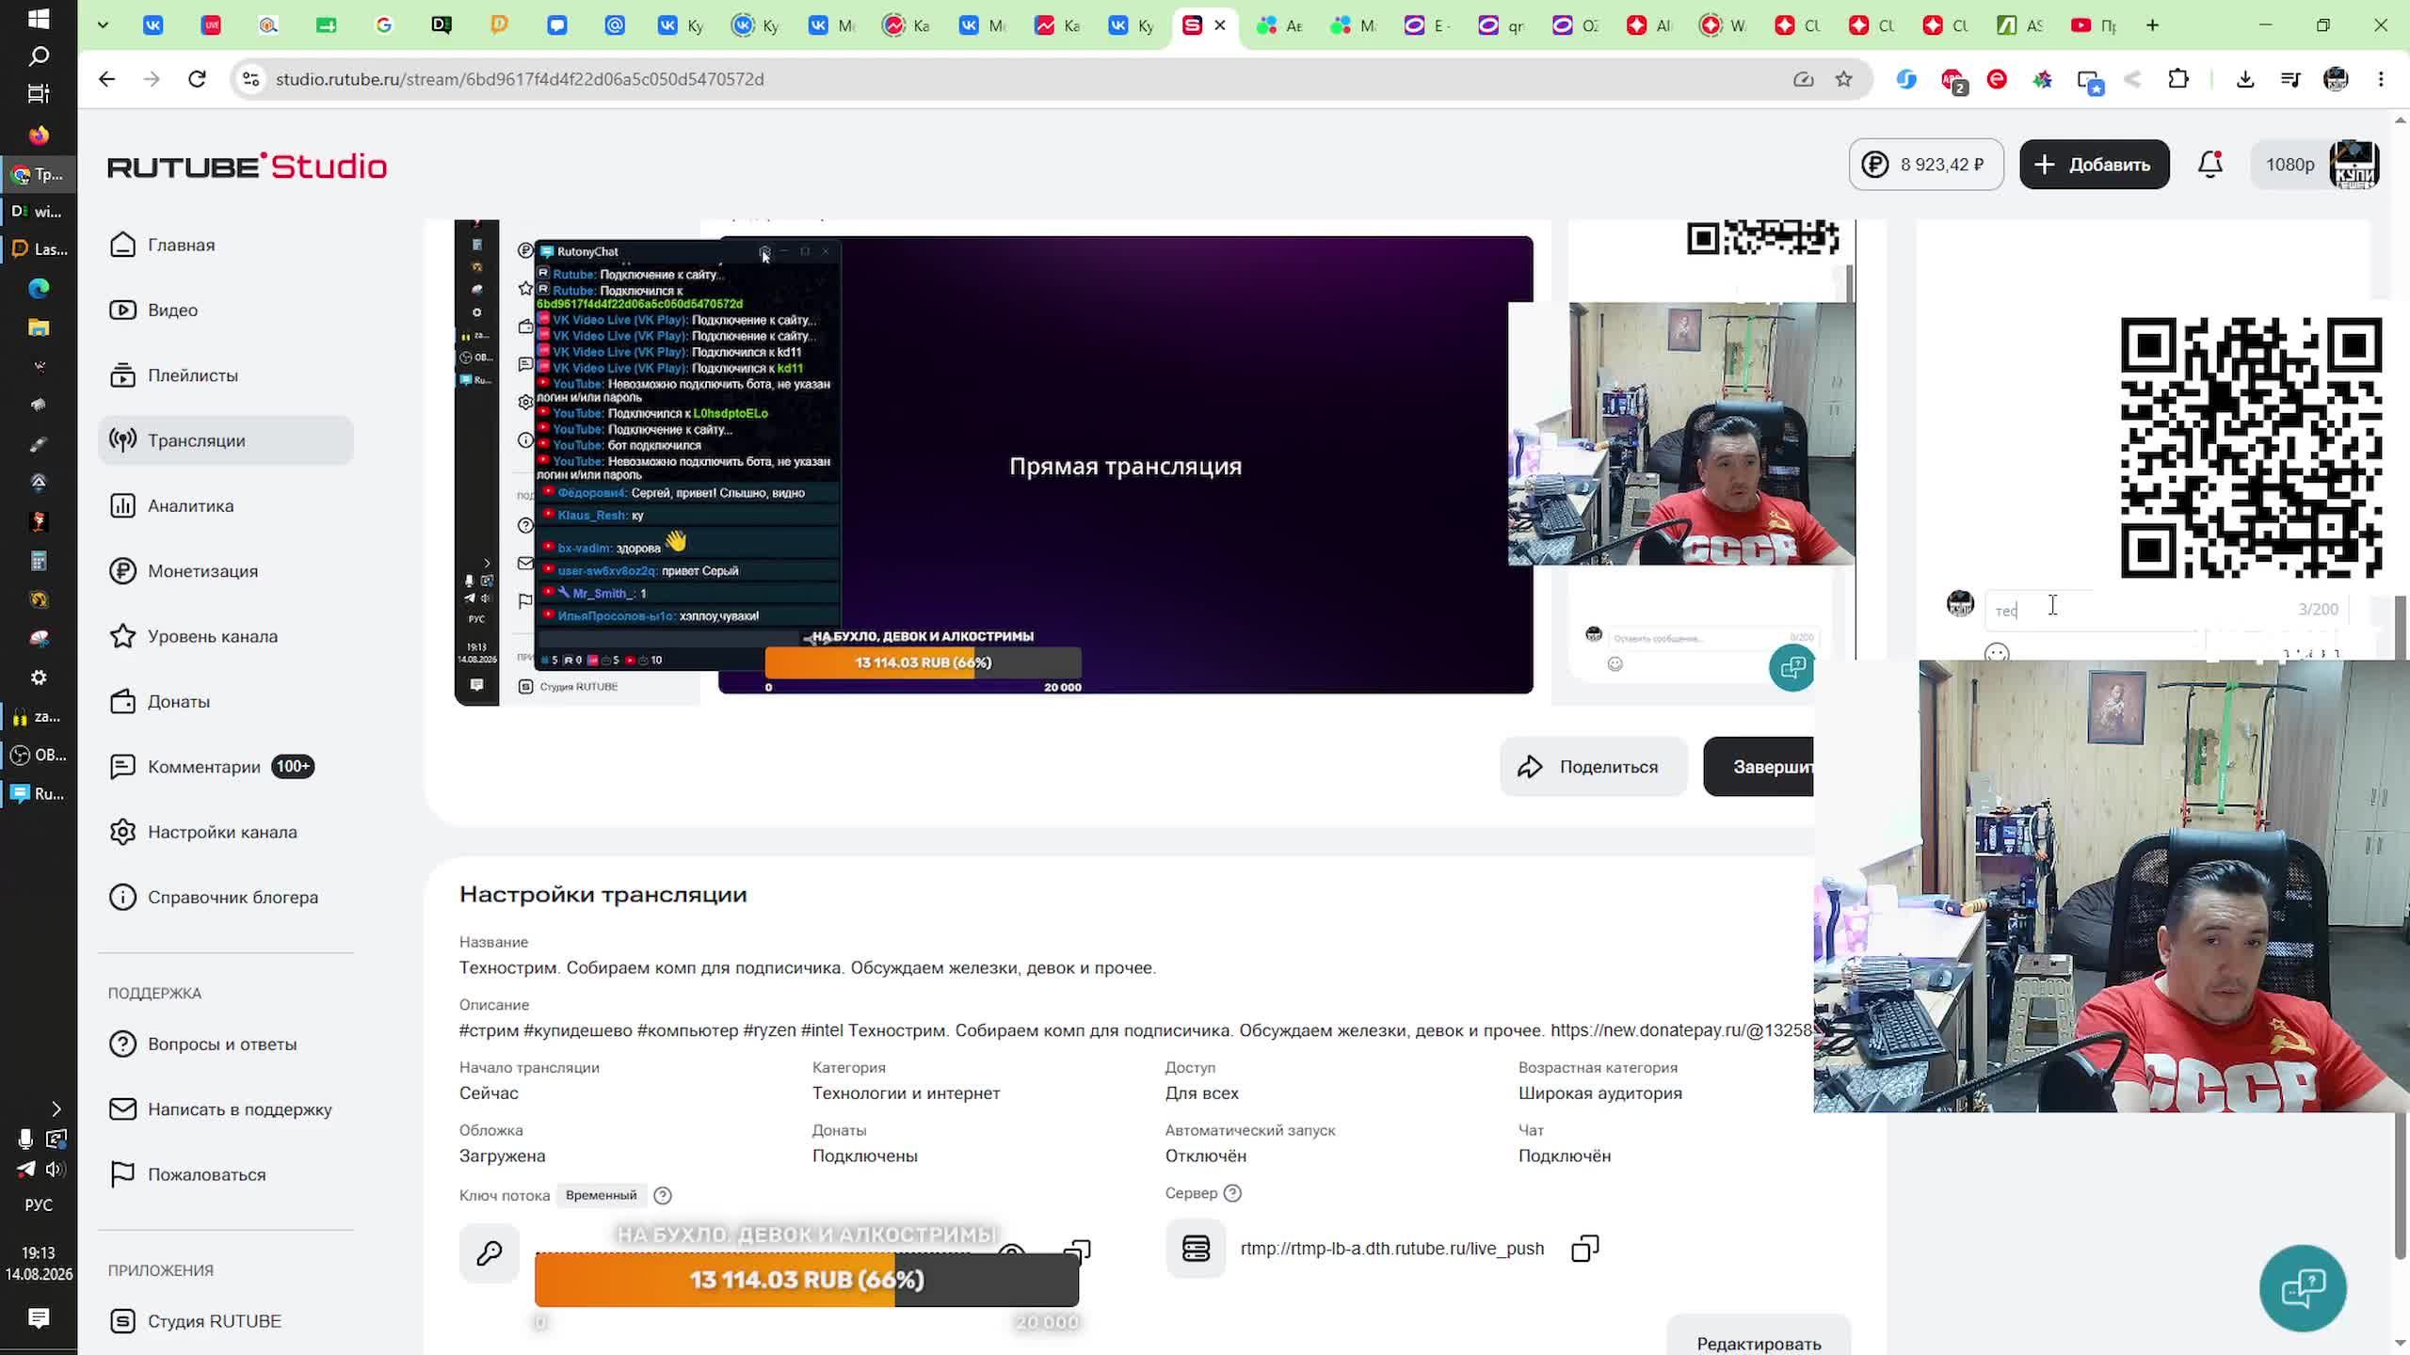Viewport: 2410px width, 1355px height.
Task: Expand the tab search dropdown arrow
Action: [x=103, y=25]
